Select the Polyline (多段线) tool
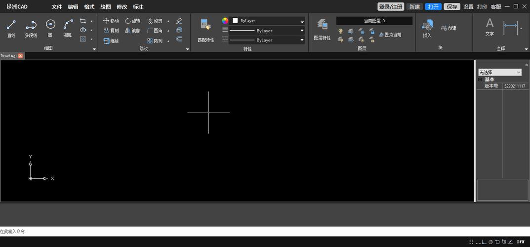Screen dimensions: 530x247 tap(31, 28)
